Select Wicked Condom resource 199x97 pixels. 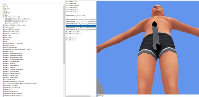70,40
